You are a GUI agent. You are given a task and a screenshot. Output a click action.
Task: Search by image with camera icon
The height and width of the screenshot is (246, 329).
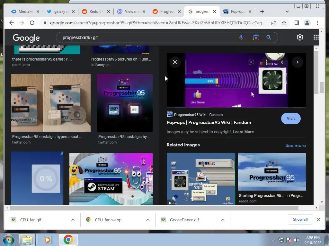tap(256, 37)
